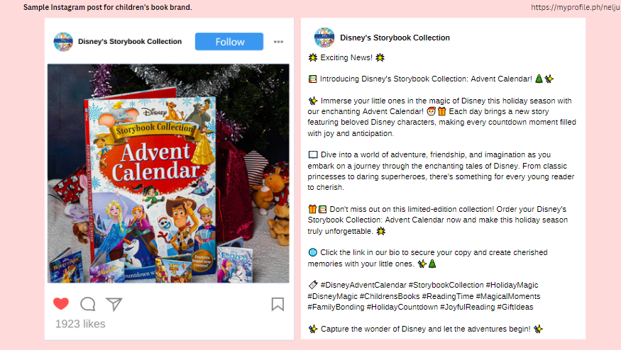Save post with the bookmark icon
Screen dimensions: 621x350
click(277, 304)
